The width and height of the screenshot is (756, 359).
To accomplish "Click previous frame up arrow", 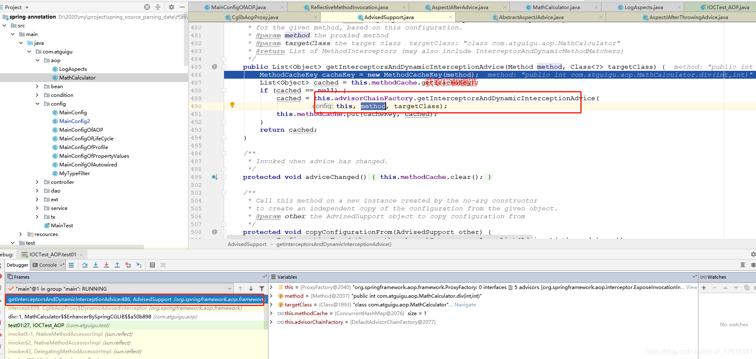I will [x=240, y=289].
